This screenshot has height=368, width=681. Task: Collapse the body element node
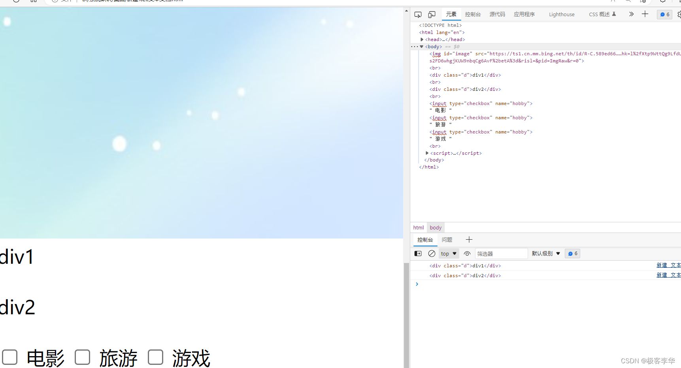pos(422,47)
